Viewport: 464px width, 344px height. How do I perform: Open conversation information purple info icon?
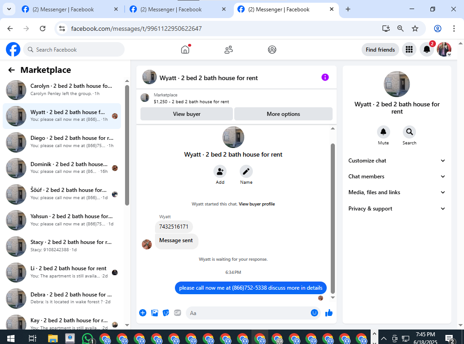(325, 77)
